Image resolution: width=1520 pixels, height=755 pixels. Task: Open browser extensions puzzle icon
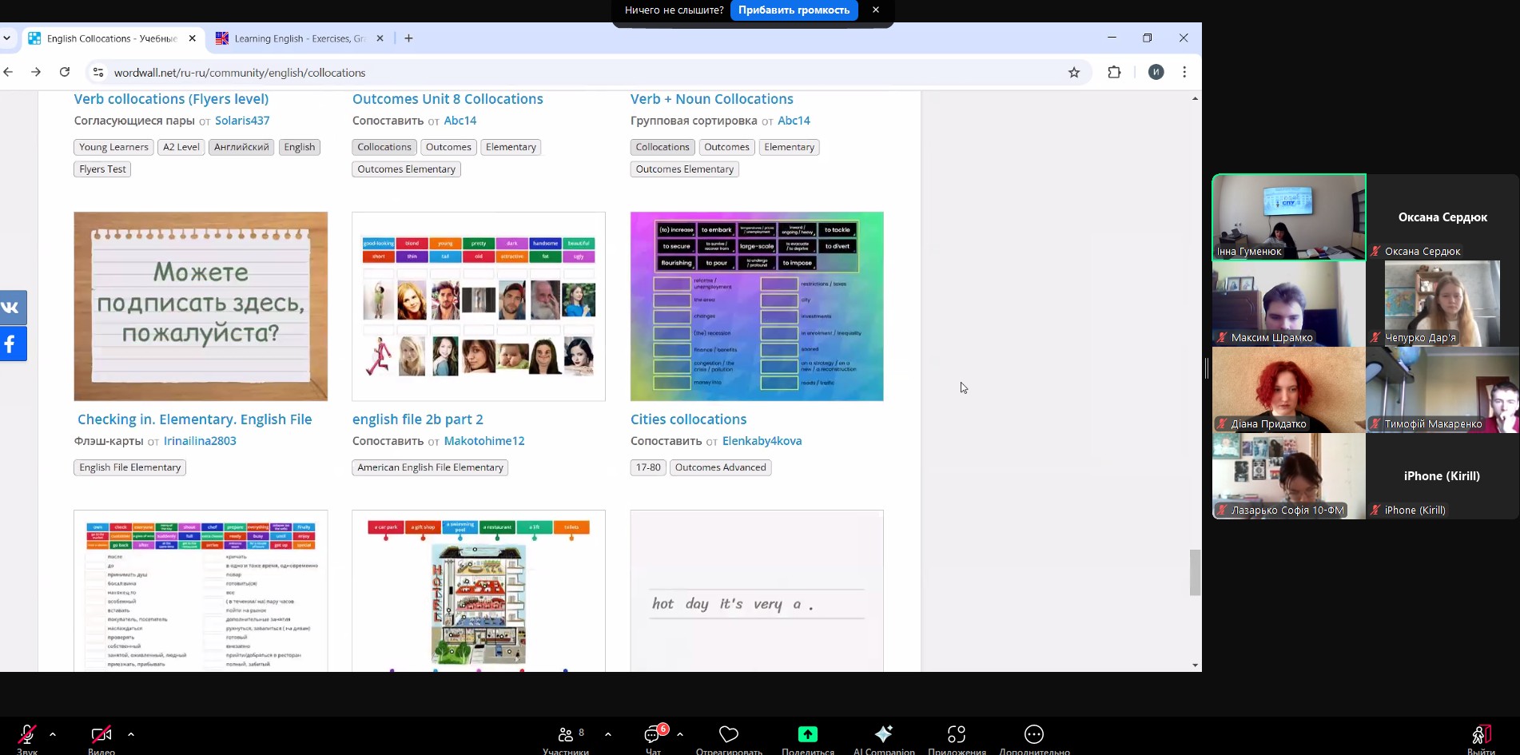pos(1114,72)
